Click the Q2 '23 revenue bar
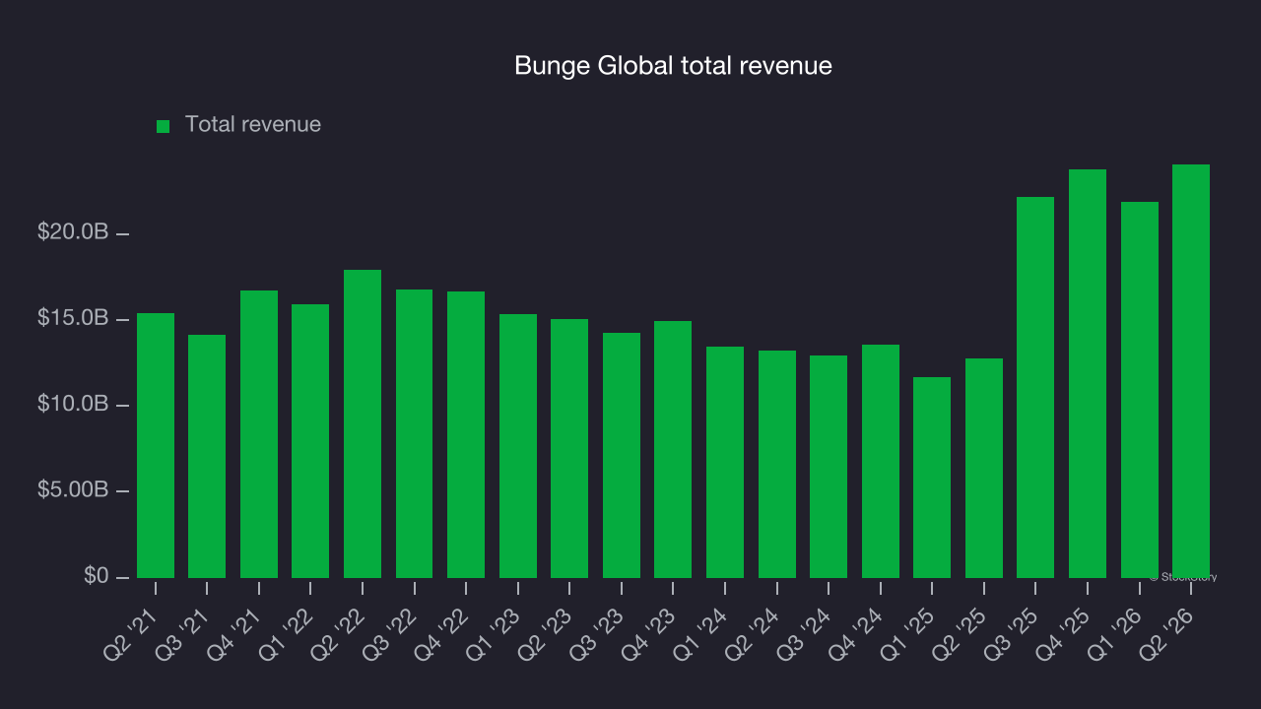 [569, 448]
